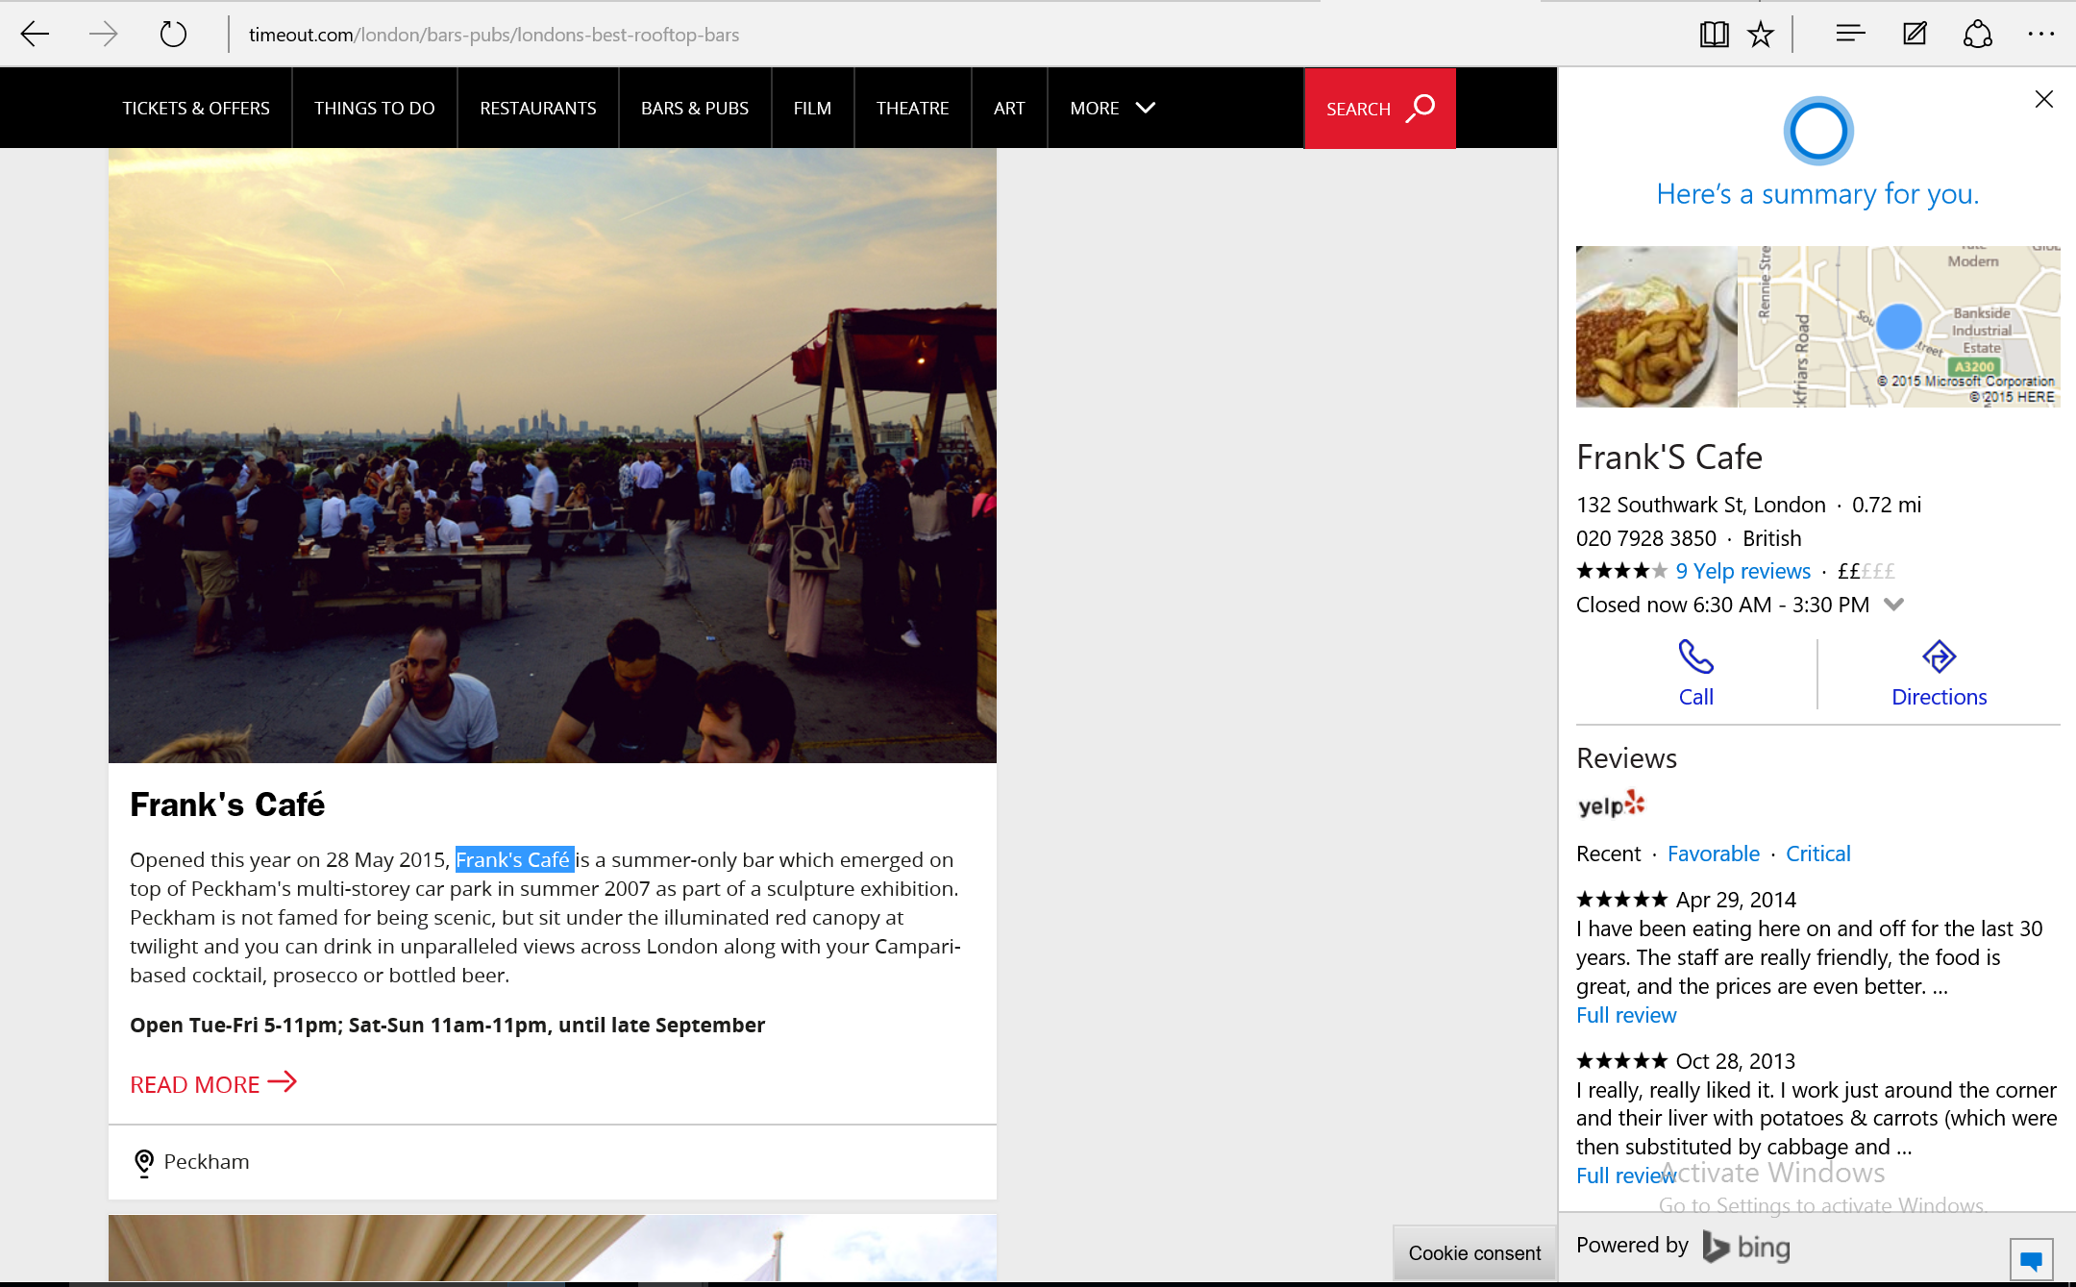Open TICKETS & OFFERS menu
This screenshot has height=1287, width=2076.
pyautogui.click(x=196, y=109)
